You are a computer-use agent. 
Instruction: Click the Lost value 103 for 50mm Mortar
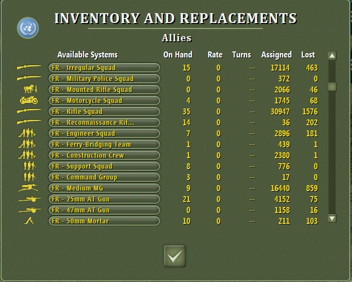click(x=312, y=221)
